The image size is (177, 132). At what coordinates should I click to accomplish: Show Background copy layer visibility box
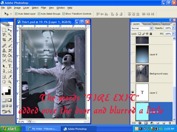133,73
